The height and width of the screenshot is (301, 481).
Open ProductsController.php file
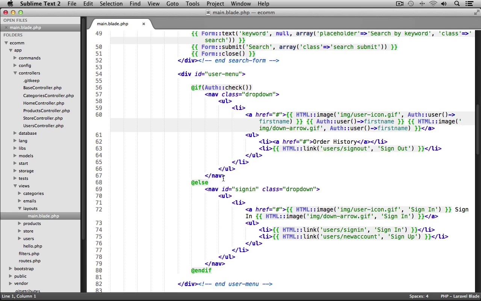pyautogui.click(x=47, y=111)
